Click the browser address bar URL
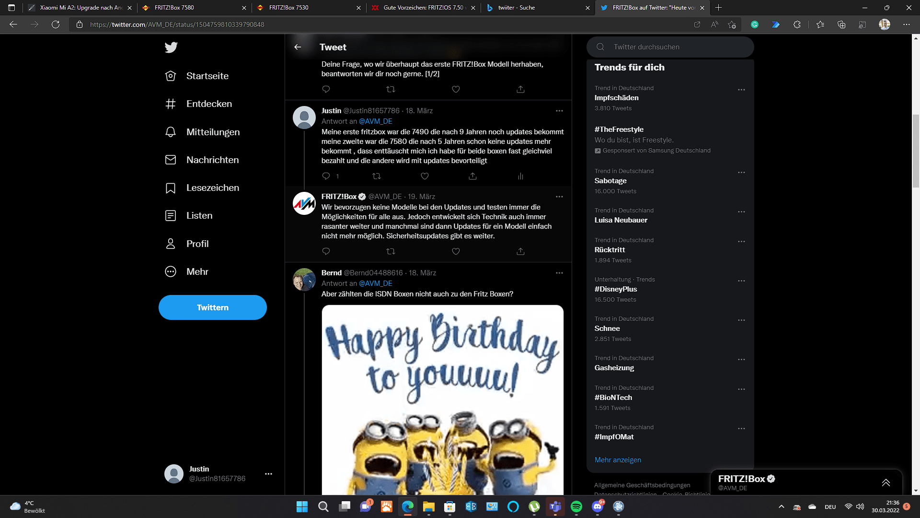The width and height of the screenshot is (920, 518). [177, 24]
